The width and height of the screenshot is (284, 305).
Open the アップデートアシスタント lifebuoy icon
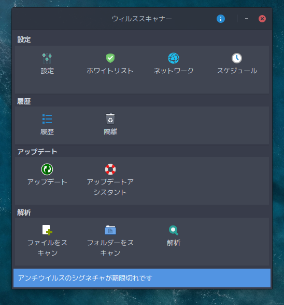click(x=110, y=169)
